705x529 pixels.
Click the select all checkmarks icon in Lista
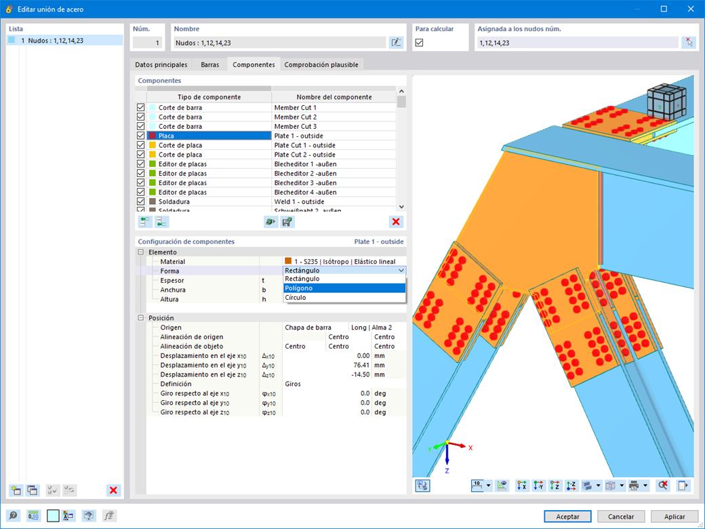pos(53,490)
